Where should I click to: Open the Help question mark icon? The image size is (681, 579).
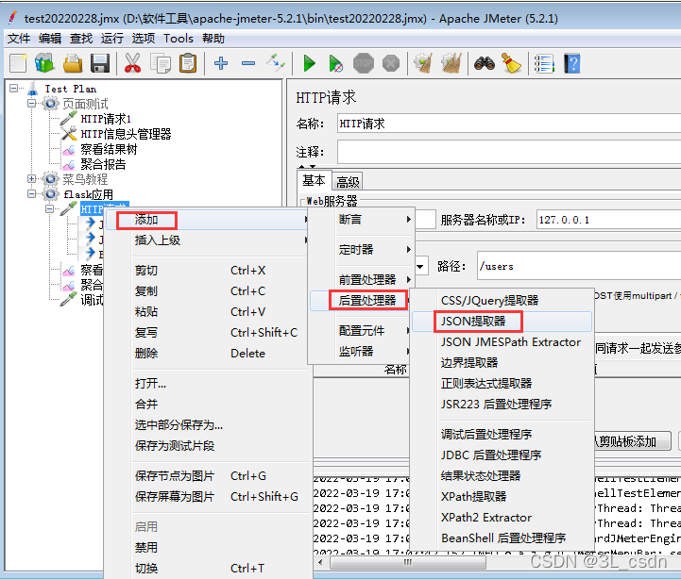[x=572, y=63]
